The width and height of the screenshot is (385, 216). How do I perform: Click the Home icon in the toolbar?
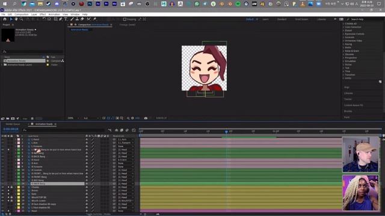coord(5,19)
